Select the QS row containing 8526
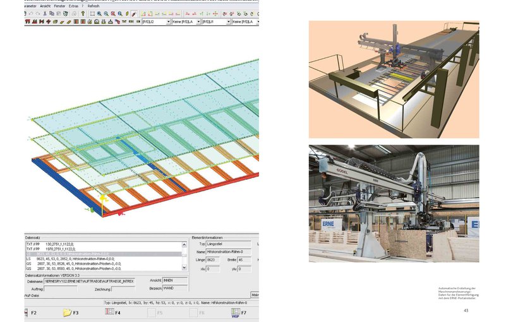Screen dimensions: 518x322 point(104,264)
